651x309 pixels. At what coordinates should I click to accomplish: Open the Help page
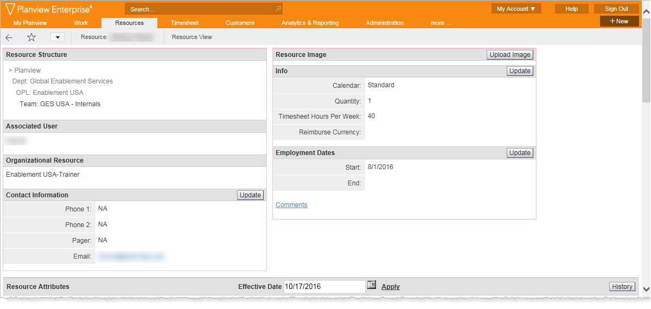(571, 9)
